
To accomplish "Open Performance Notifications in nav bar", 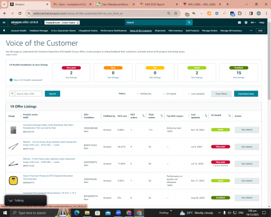I will pos(114,30).
